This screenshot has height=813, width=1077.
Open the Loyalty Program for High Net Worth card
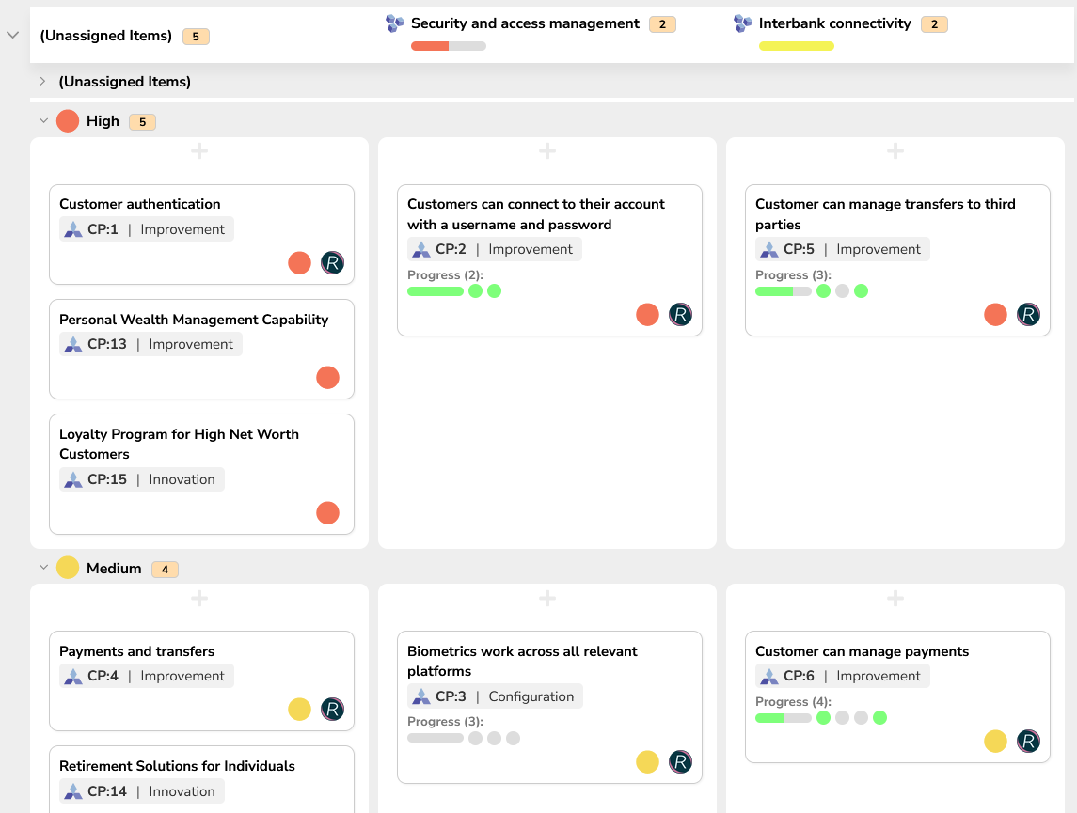179,444
